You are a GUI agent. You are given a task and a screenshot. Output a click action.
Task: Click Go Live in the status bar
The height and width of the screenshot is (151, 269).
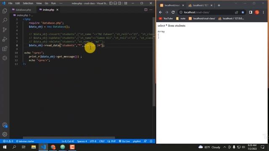click(x=124, y=141)
